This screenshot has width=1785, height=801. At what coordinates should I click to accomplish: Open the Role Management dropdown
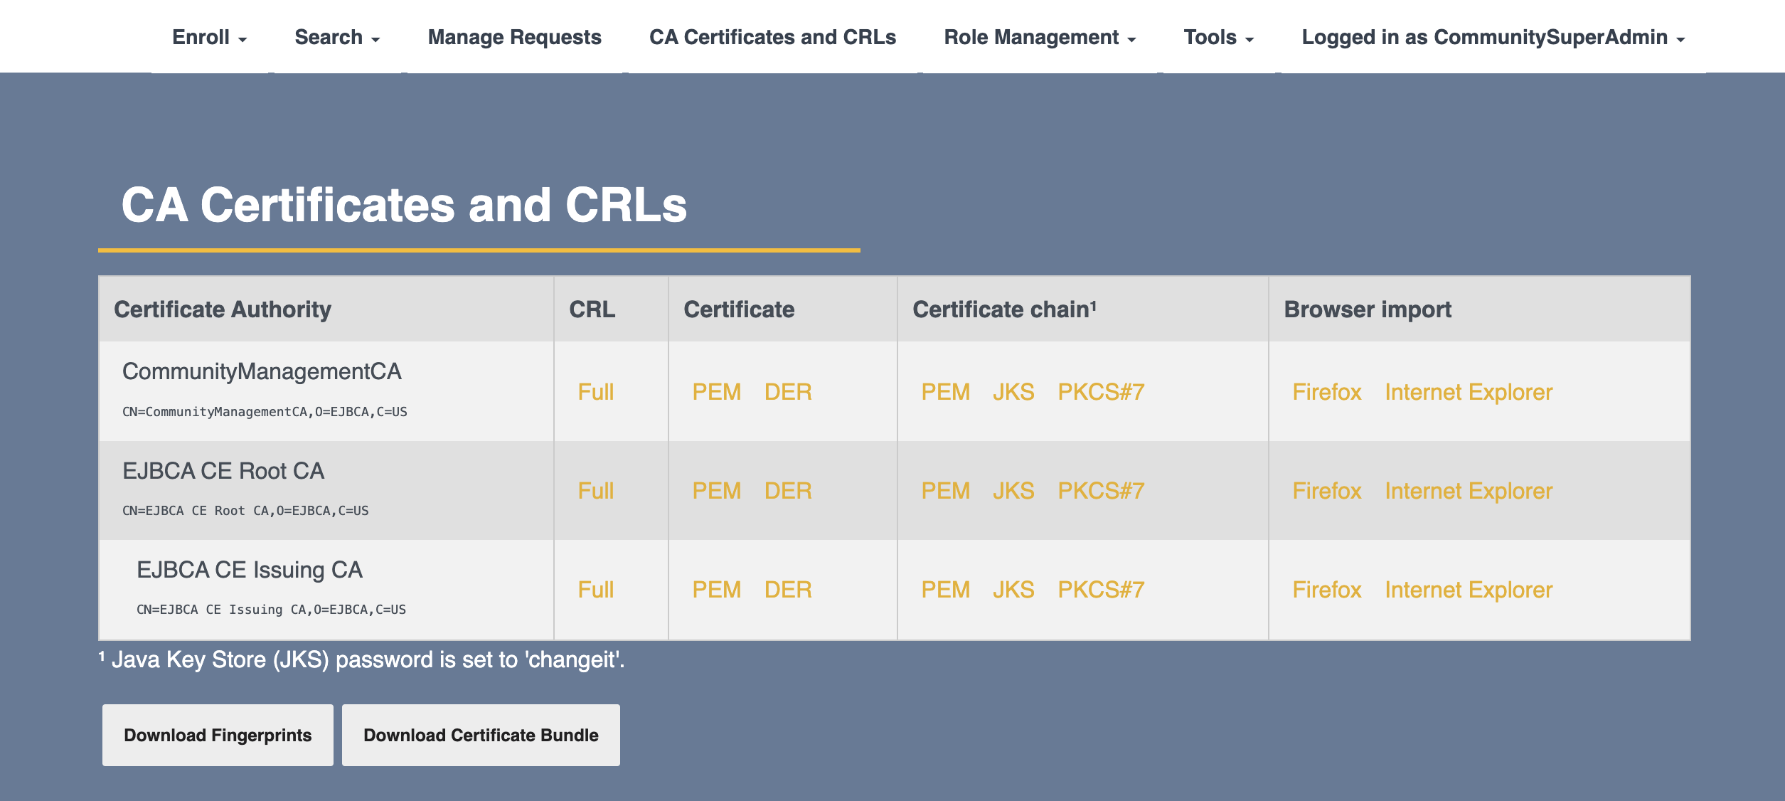(x=1039, y=38)
